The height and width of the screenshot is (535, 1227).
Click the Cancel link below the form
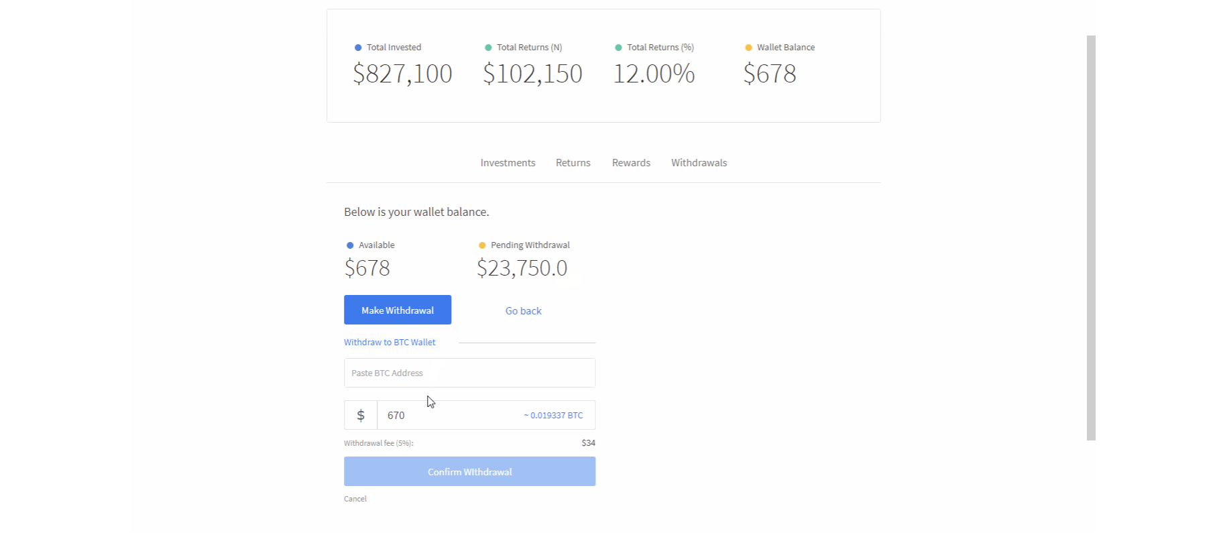coord(355,499)
